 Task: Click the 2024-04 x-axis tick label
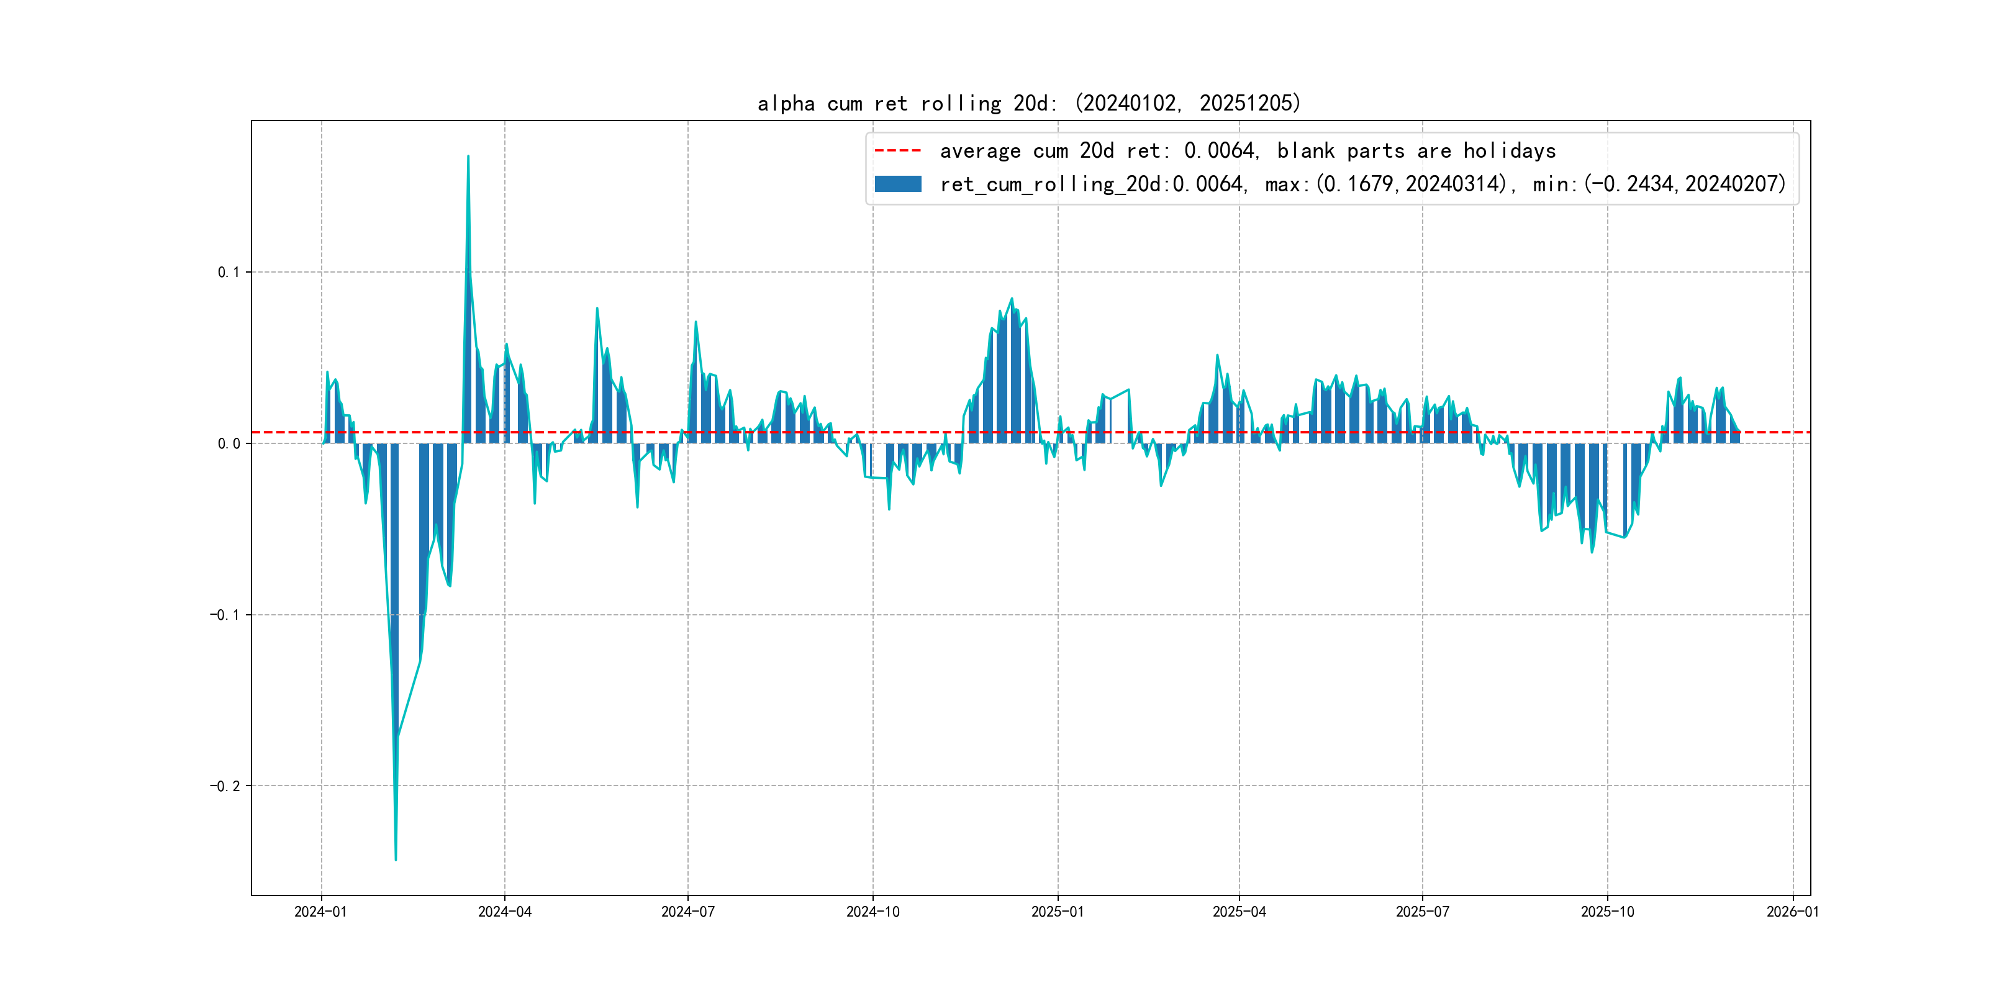505,912
